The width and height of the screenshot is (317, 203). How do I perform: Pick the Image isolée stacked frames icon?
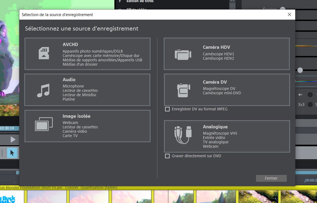click(x=44, y=124)
